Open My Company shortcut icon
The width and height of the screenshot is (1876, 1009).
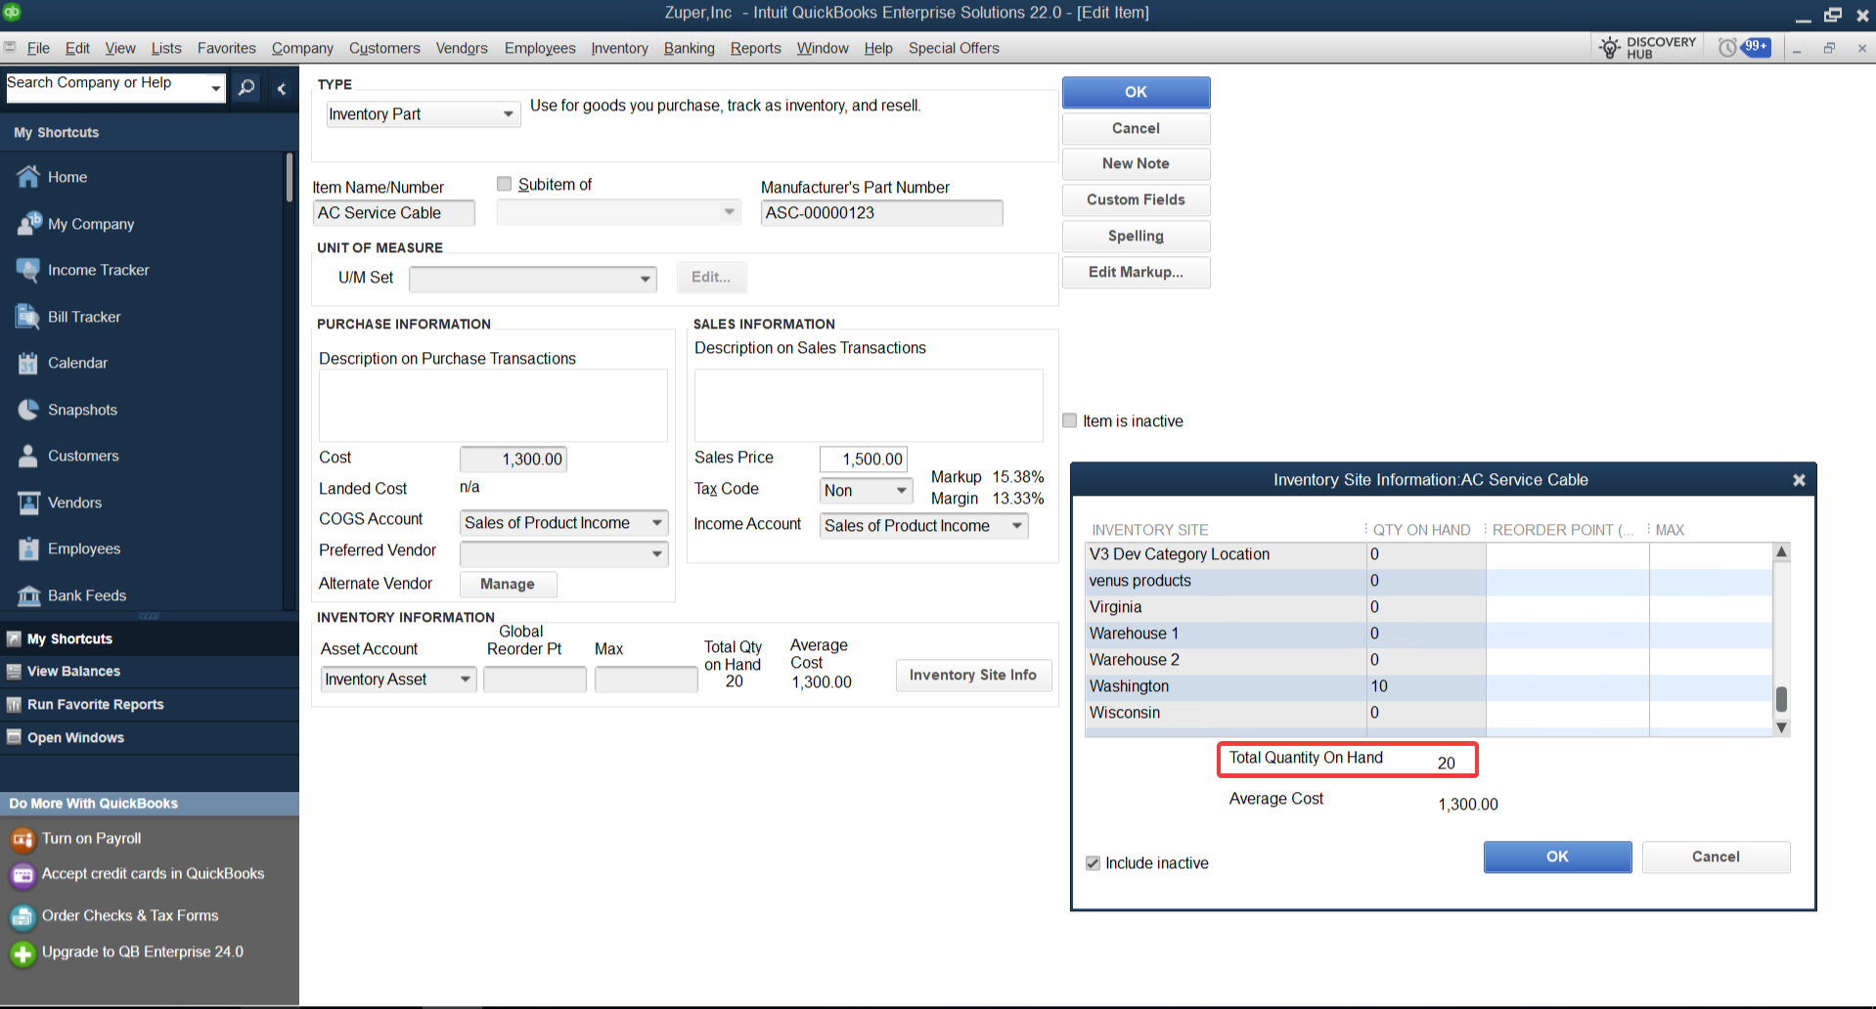[28, 224]
